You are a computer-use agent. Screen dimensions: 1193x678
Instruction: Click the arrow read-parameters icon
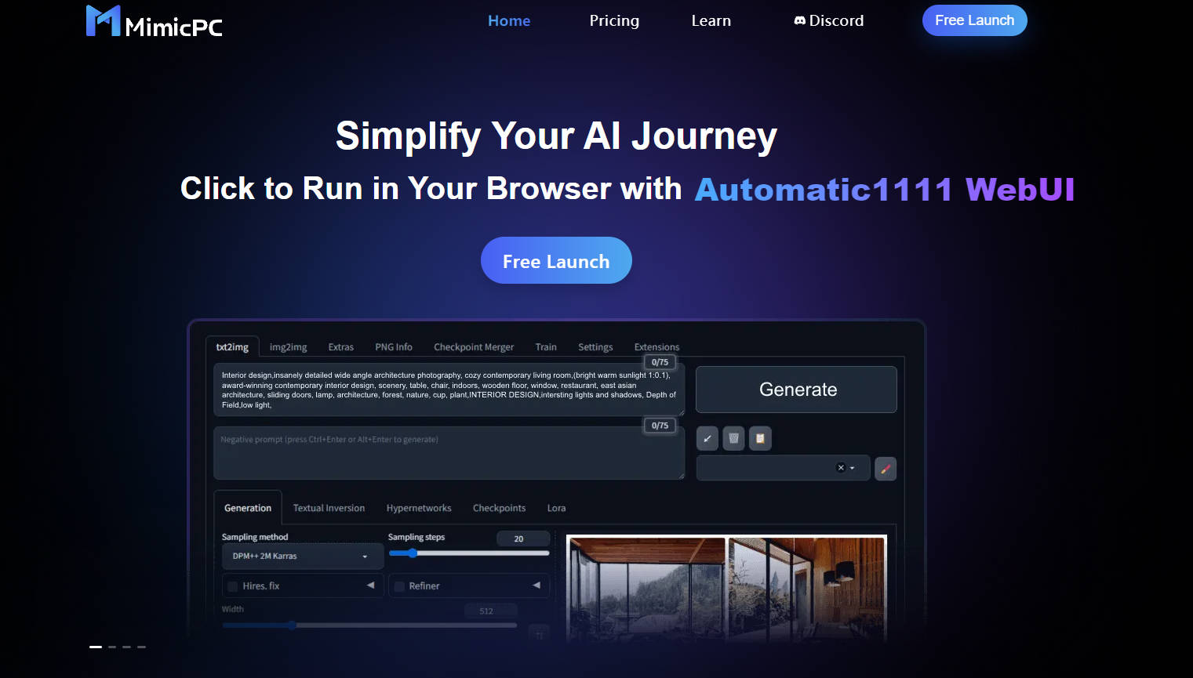click(707, 438)
